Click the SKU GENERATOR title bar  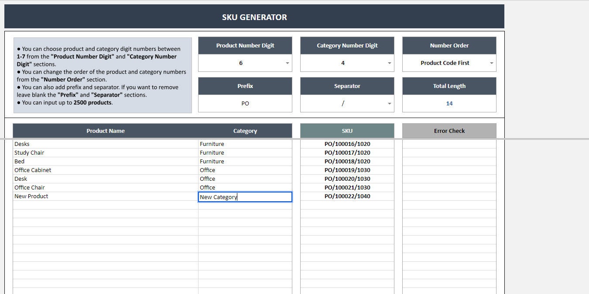click(x=254, y=17)
